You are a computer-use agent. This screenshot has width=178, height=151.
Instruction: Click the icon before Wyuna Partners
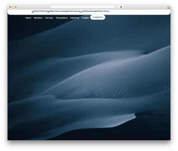pos(33,12)
